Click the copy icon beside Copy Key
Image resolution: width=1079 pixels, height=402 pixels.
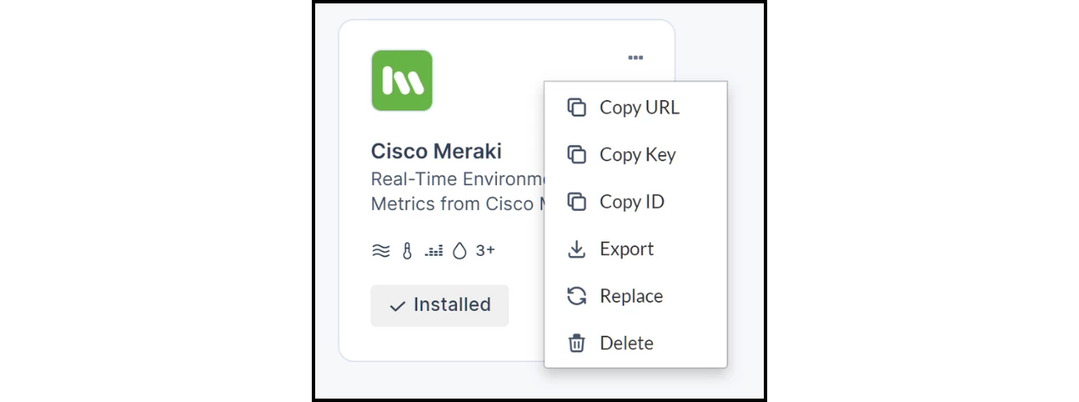point(577,155)
